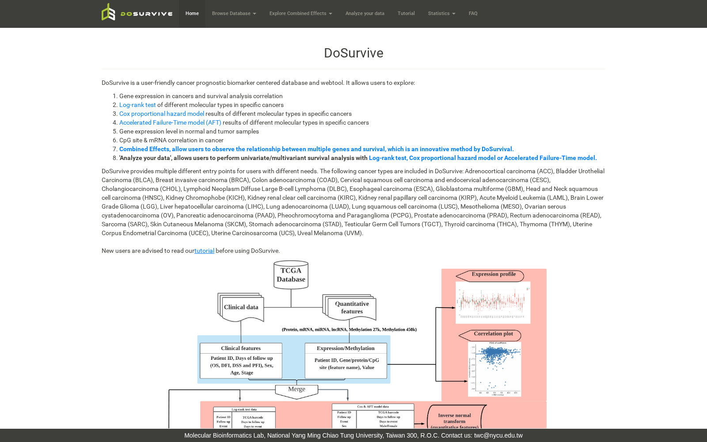Follow the Log-rank test link in item 2

pyautogui.click(x=137, y=105)
